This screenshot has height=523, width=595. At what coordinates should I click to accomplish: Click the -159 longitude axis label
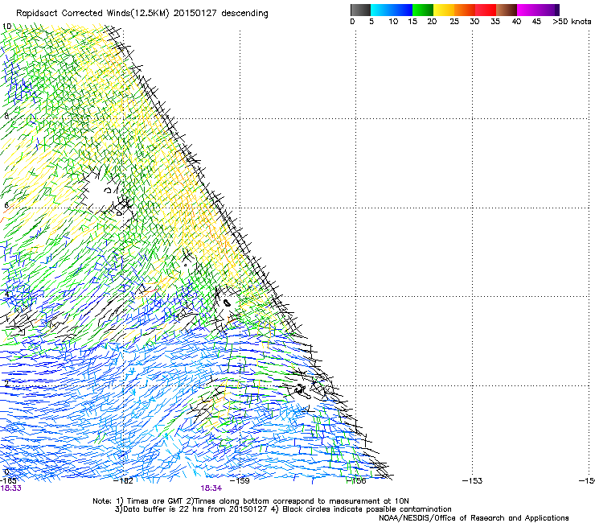[x=240, y=481]
